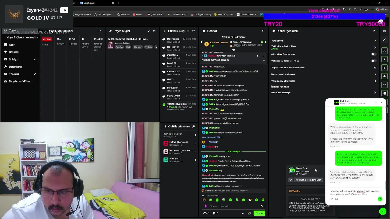Show previous top gifter

point(201,42)
